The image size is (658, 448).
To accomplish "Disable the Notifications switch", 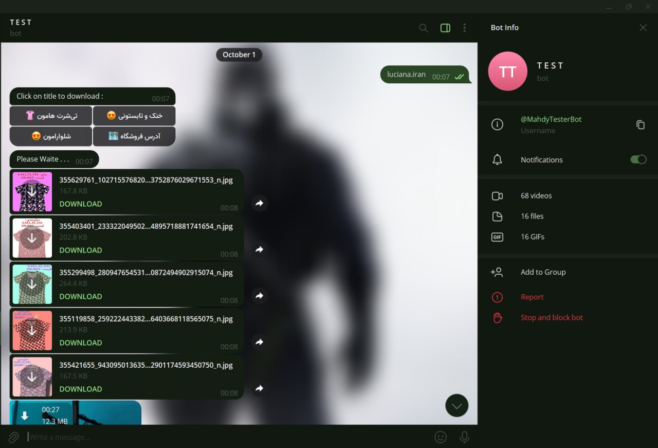I will click(x=638, y=159).
